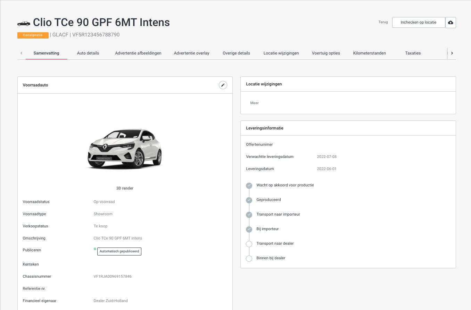The image size is (471, 310).
Task: Click the 'Terug' link
Action: point(383,22)
